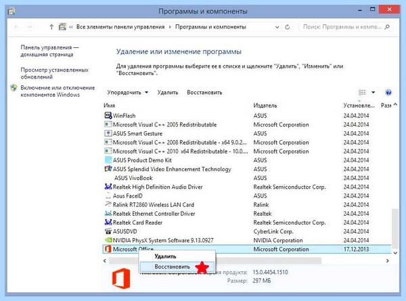
Task: Click the Realtek Card Reader icon
Action: click(108, 223)
